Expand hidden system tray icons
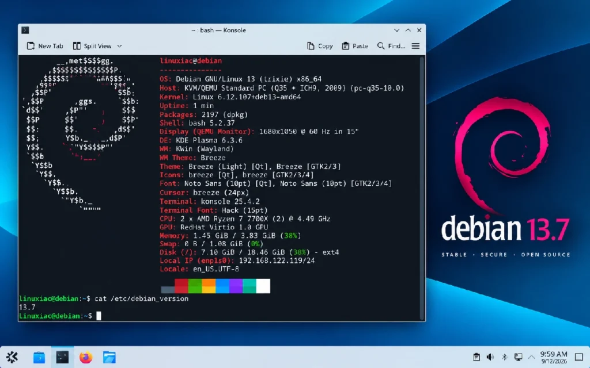This screenshot has height=368, width=590. point(531,357)
